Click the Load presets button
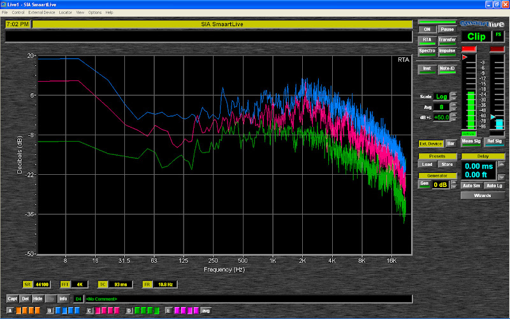This screenshot has width=510, height=319. 427,165
